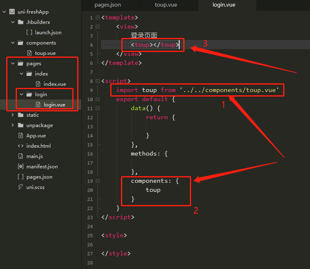The image size is (310, 269).
Task: Open manifest.json from the project tree
Action: tap(42, 167)
